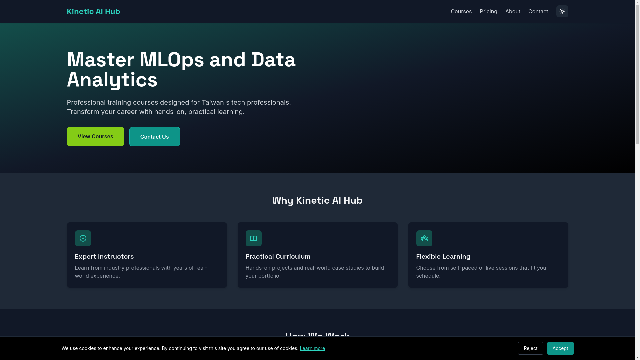Click the text about Taiwan's tech professionals
The image size is (640, 360).
pyautogui.click(x=179, y=107)
